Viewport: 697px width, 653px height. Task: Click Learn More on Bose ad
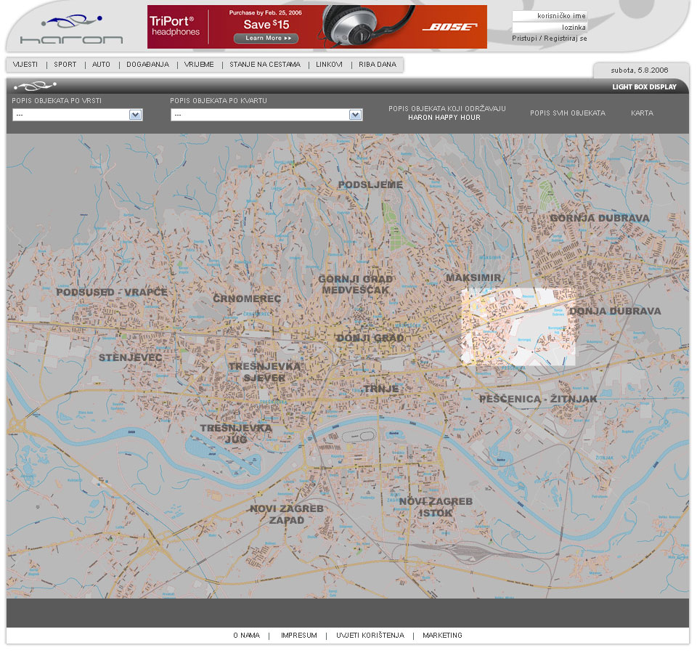tap(266, 38)
